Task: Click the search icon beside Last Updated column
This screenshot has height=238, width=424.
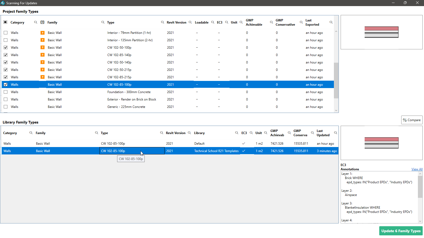Action: [335, 133]
